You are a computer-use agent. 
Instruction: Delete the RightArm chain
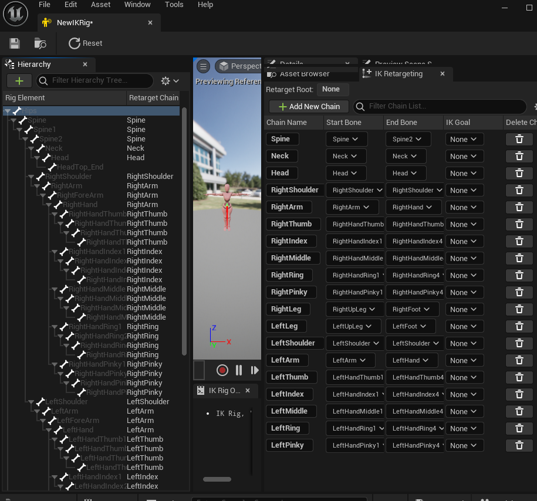519,207
